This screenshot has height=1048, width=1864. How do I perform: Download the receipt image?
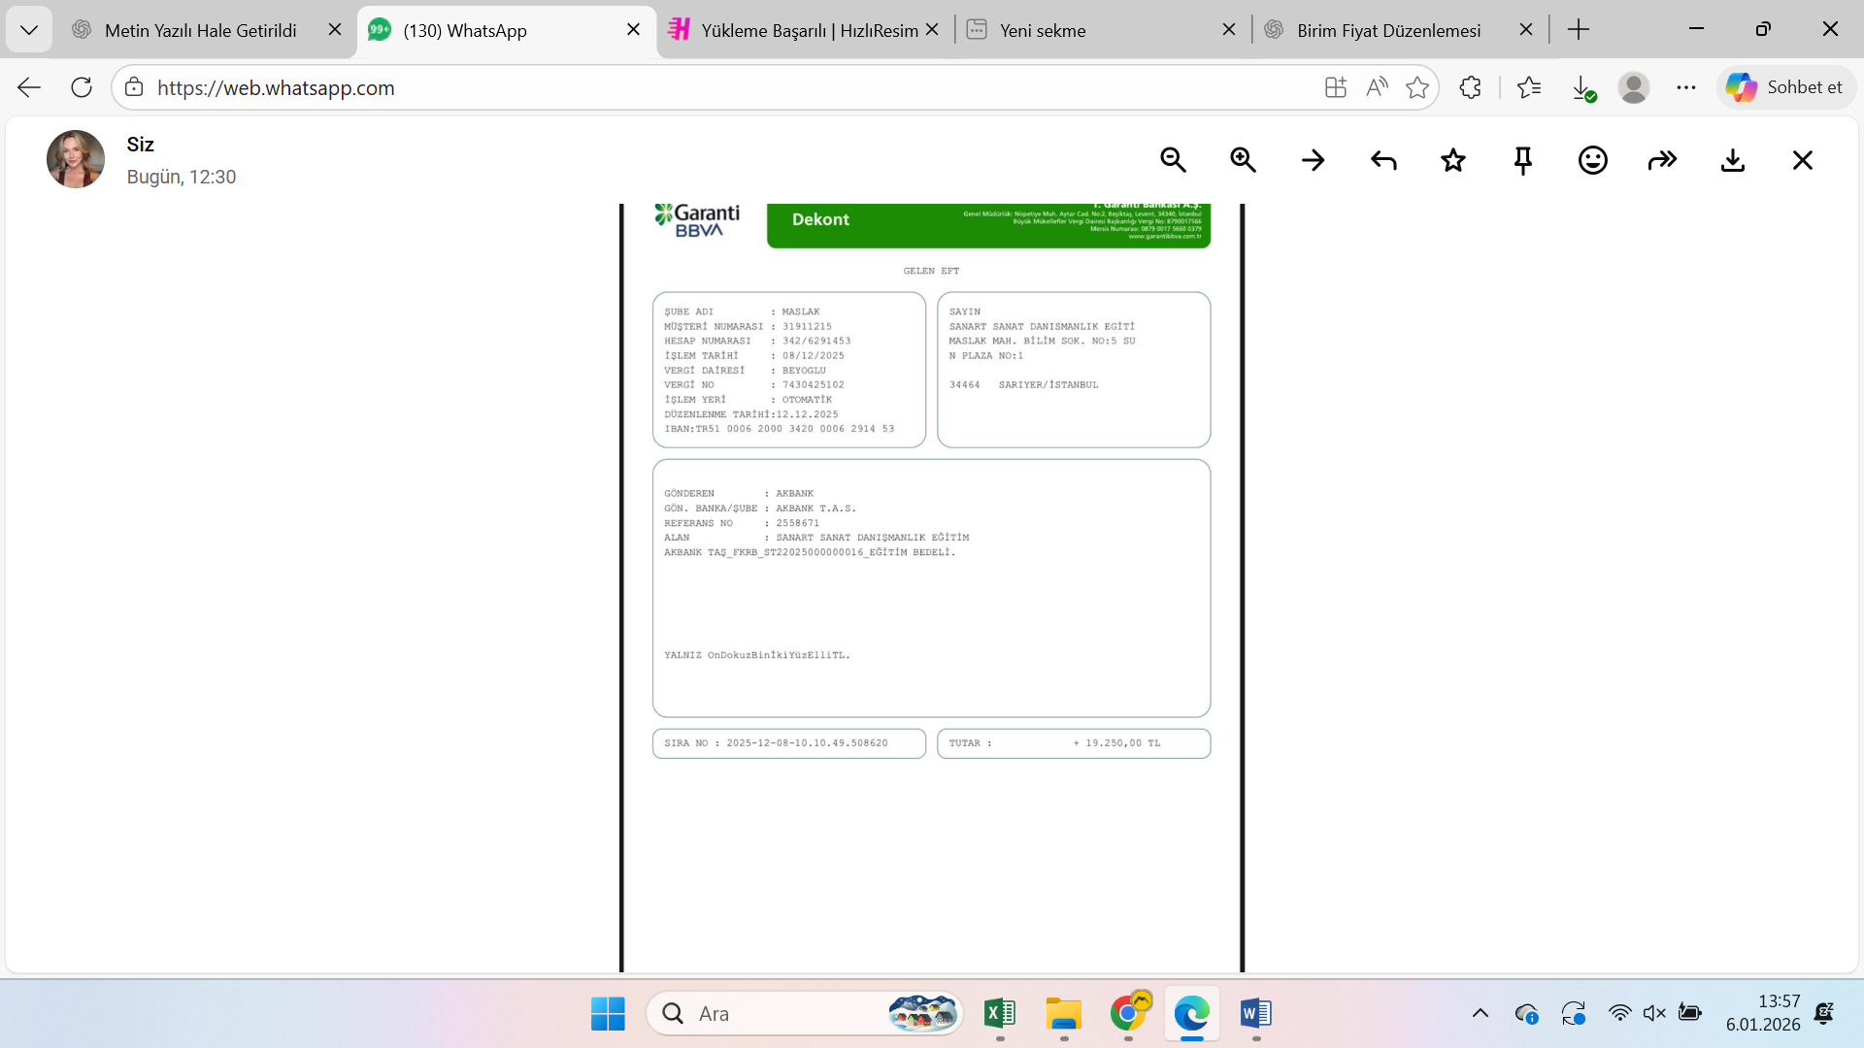pyautogui.click(x=1733, y=160)
